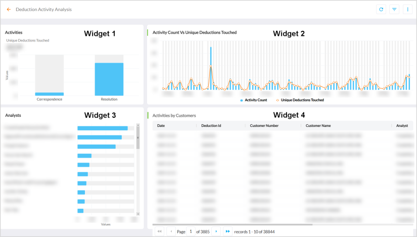
Task: Go to the previous page of records
Action: pos(170,231)
